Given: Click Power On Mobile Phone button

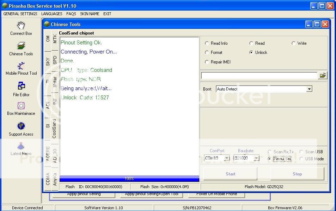Looking at the screenshot, I should tap(216, 194).
